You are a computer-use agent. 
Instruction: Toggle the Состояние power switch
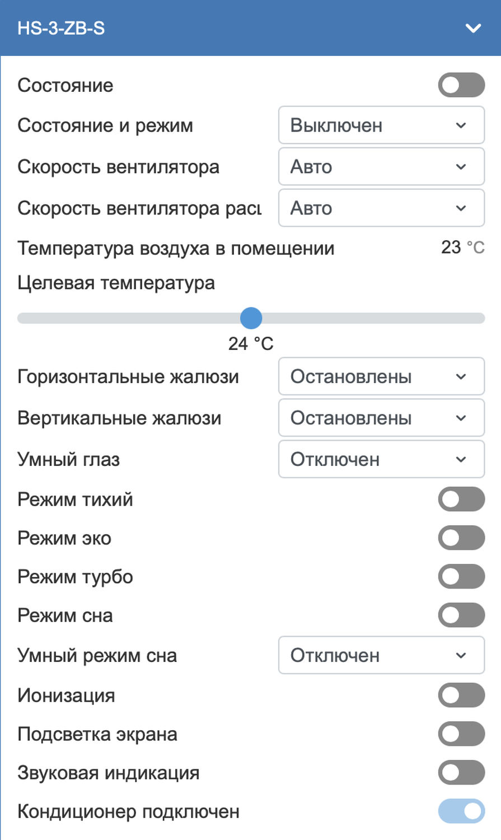tap(461, 85)
